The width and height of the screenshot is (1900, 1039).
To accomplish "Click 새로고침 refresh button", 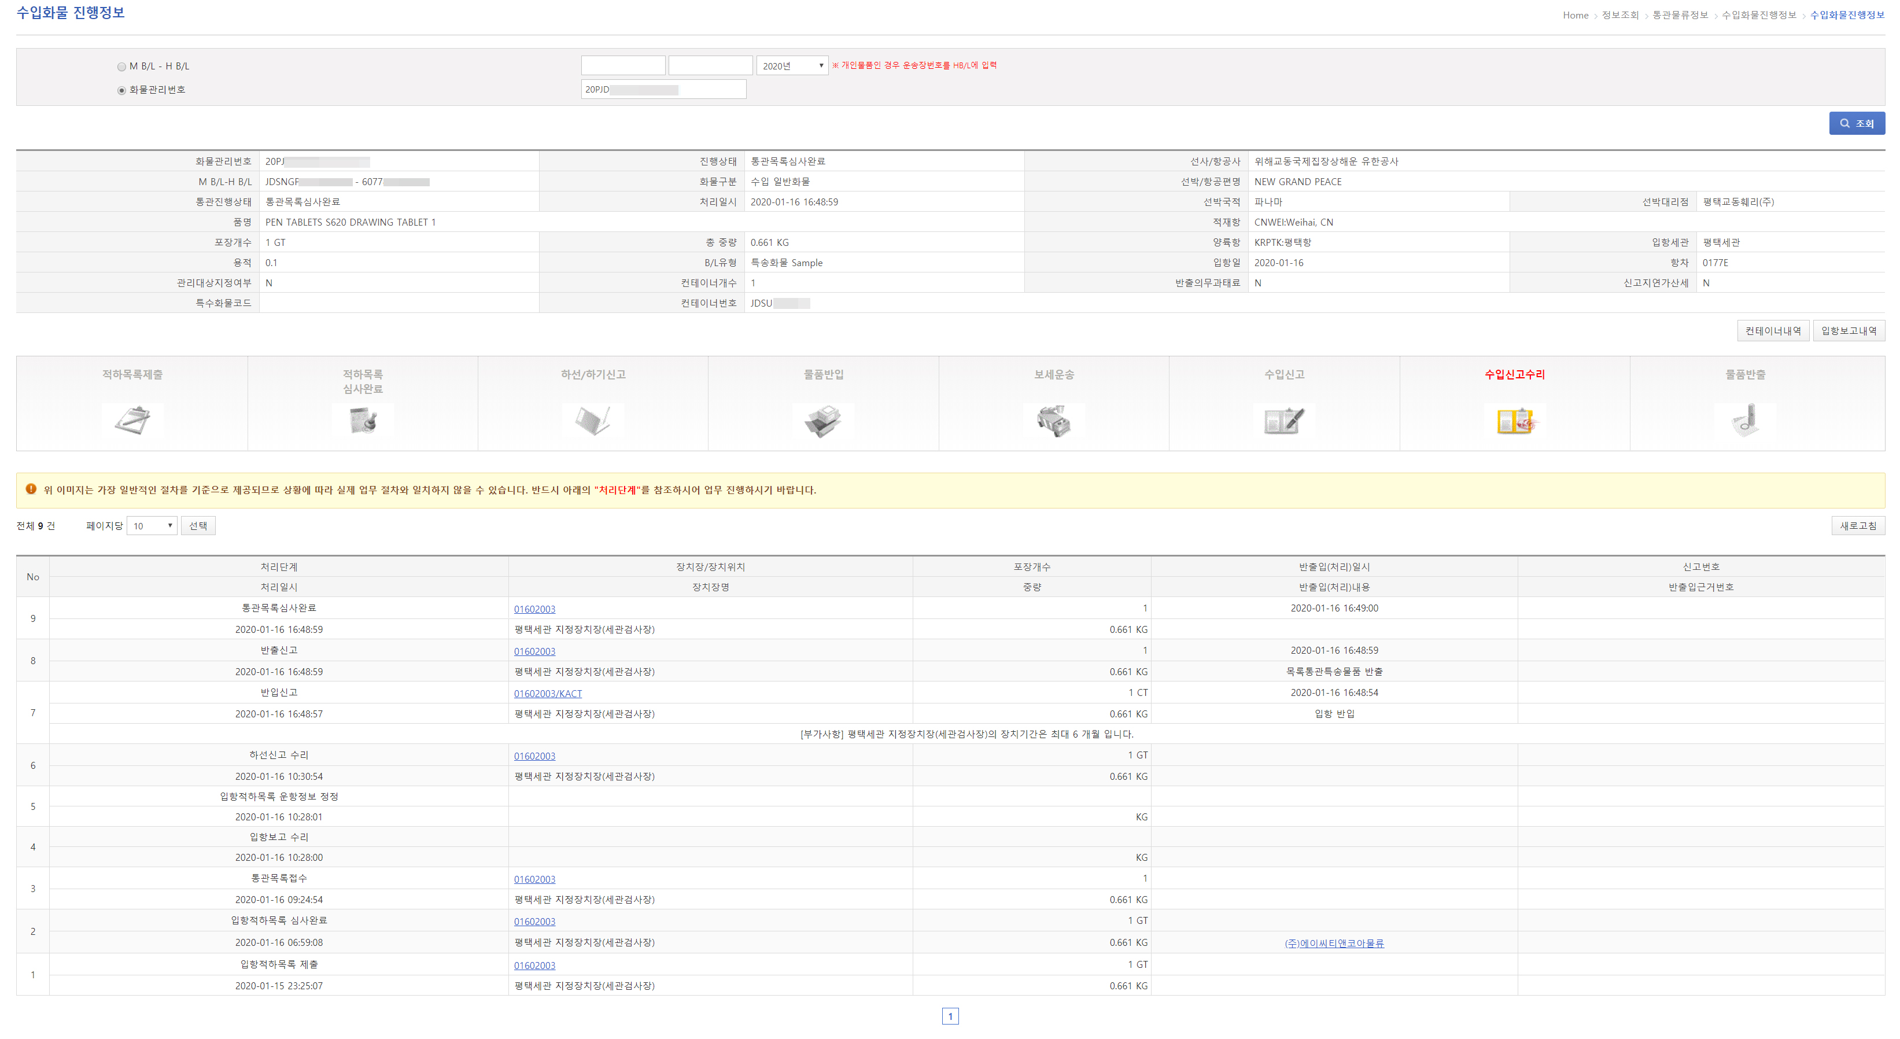I will (1857, 525).
